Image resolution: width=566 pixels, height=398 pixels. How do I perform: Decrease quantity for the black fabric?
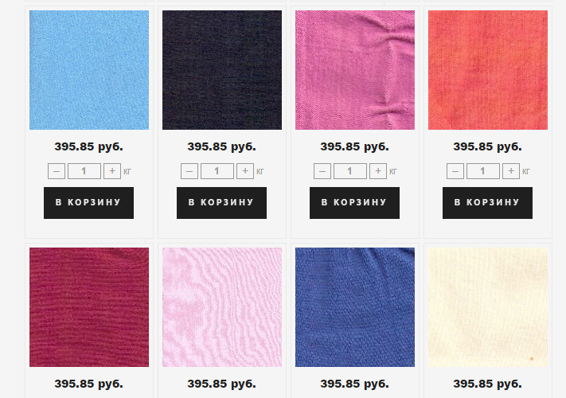coord(189,171)
